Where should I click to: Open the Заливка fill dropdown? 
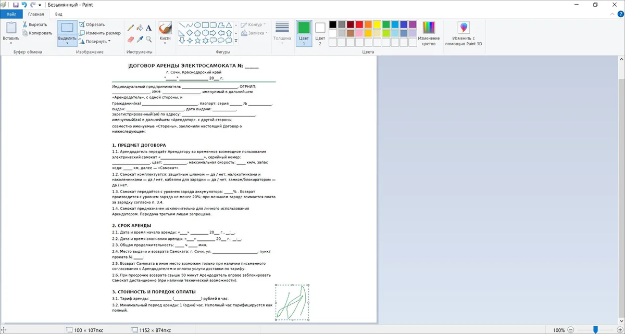point(254,33)
